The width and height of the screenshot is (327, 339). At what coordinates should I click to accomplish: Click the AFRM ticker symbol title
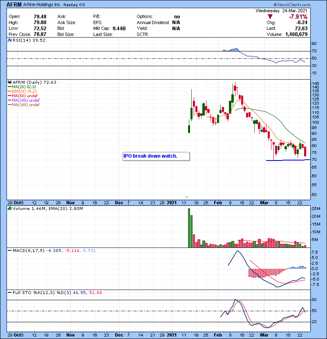pyautogui.click(x=14, y=4)
